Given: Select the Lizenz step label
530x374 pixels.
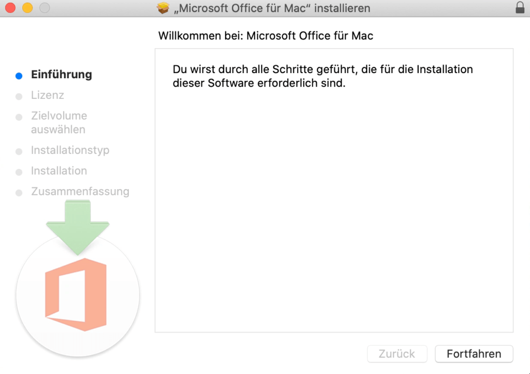Looking at the screenshot, I should pyautogui.click(x=48, y=95).
